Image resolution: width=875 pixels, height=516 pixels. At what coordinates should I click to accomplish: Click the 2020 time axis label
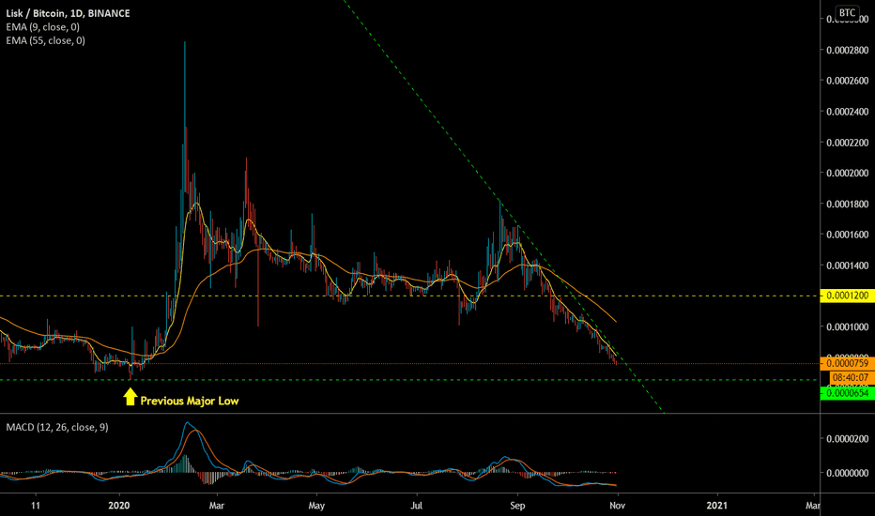tap(119, 506)
